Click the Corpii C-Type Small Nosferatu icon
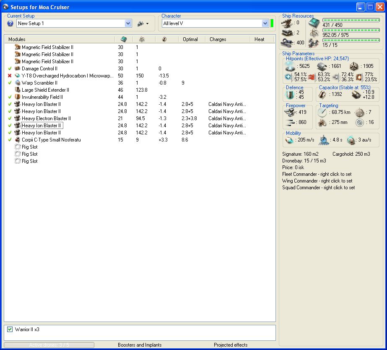 (x=18, y=140)
